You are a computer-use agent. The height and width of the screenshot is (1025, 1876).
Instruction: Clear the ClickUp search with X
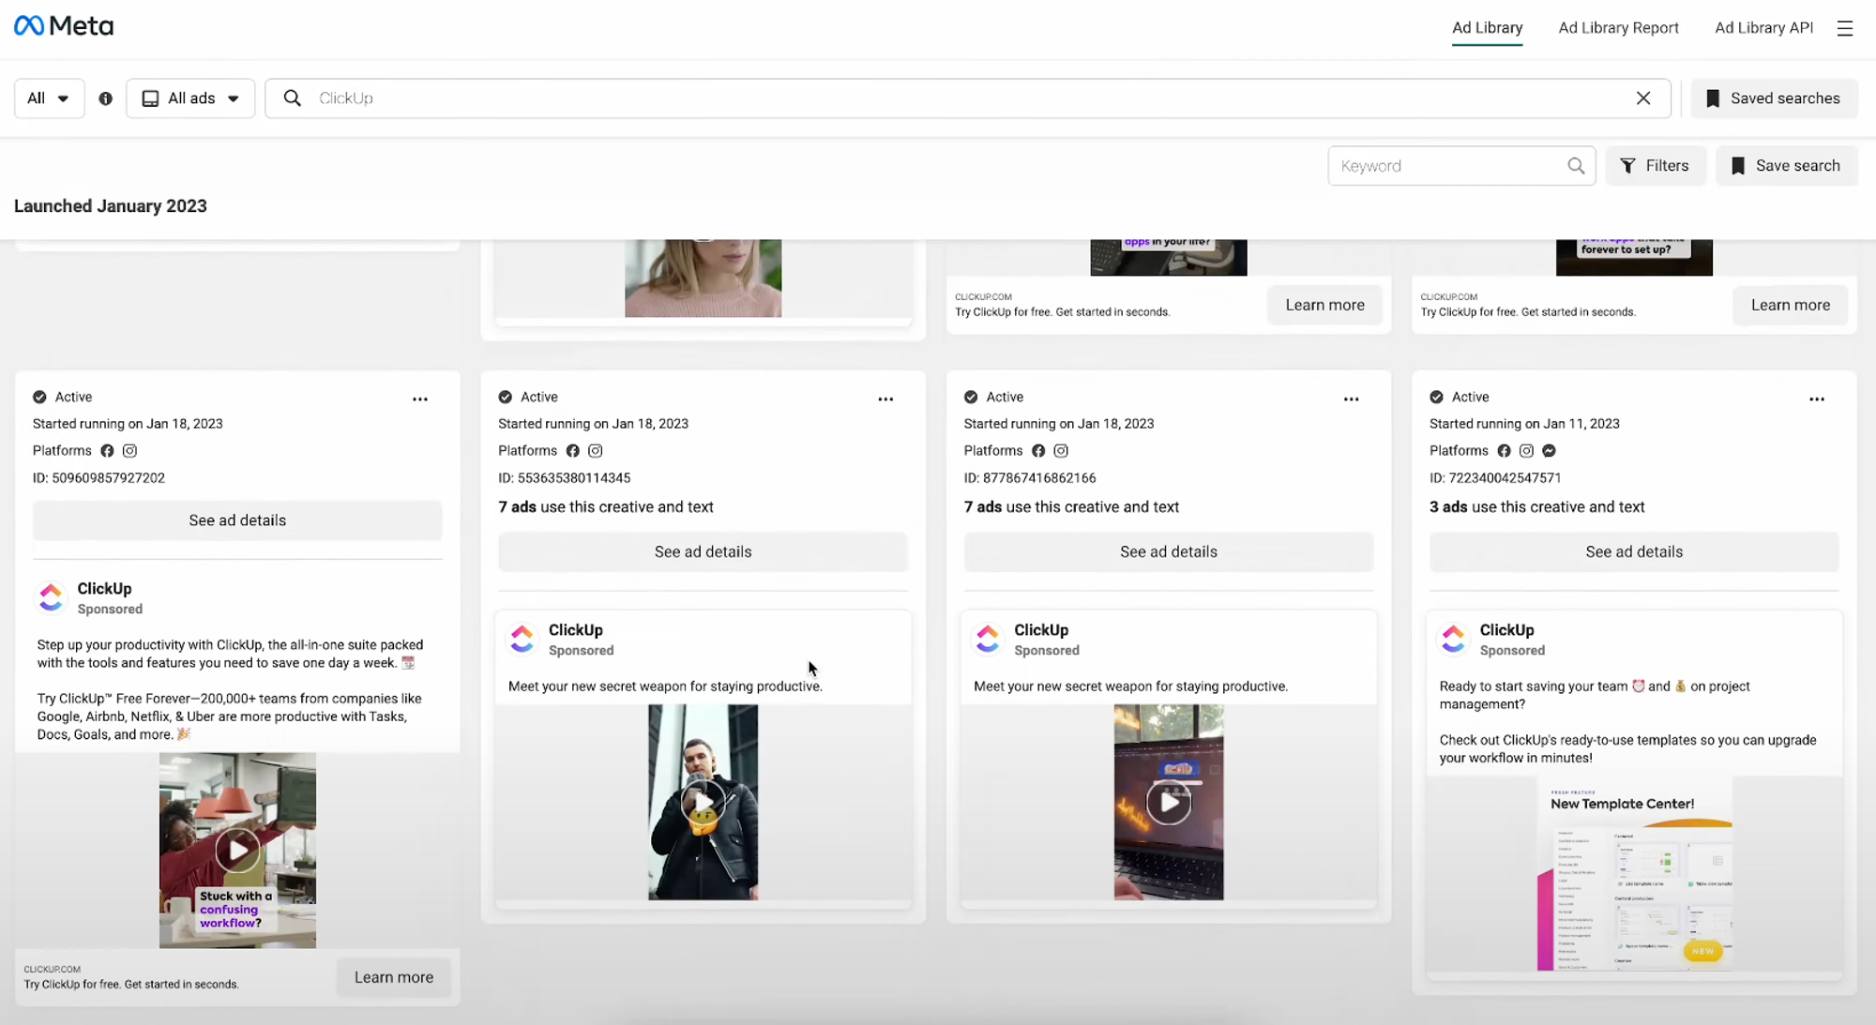point(1642,98)
